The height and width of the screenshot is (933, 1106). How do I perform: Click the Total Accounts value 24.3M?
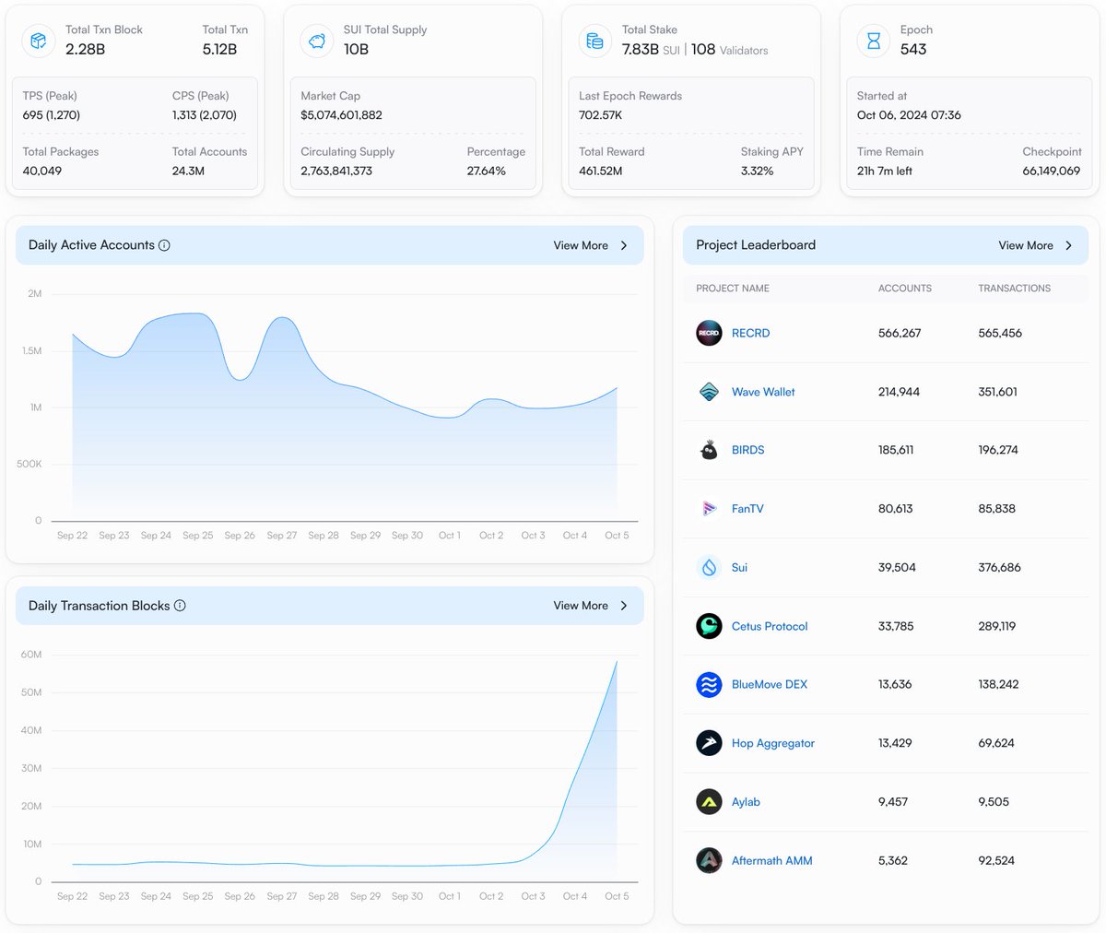coord(188,171)
